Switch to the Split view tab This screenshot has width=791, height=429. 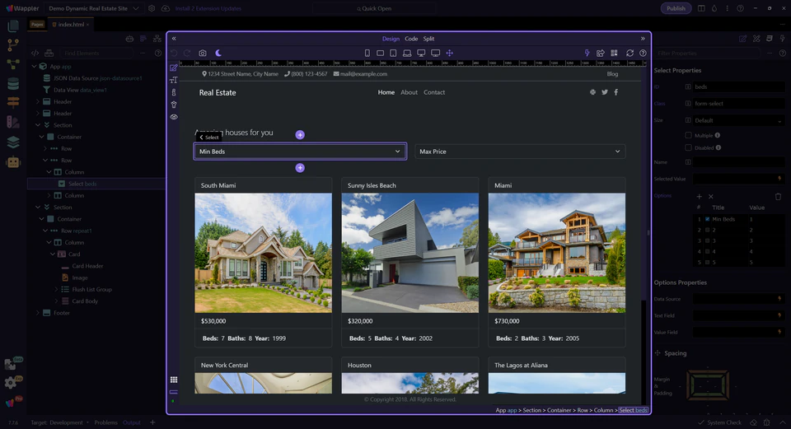[428, 39]
